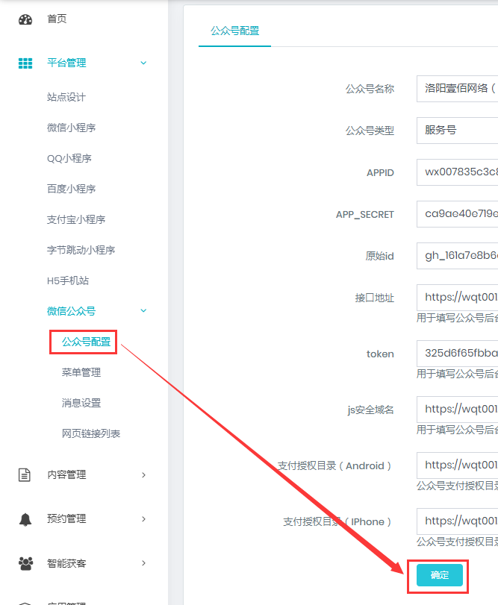Focus the 接口地址 input field

coord(458,297)
